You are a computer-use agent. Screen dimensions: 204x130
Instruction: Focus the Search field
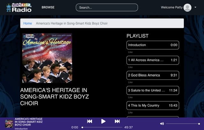point(107,7)
